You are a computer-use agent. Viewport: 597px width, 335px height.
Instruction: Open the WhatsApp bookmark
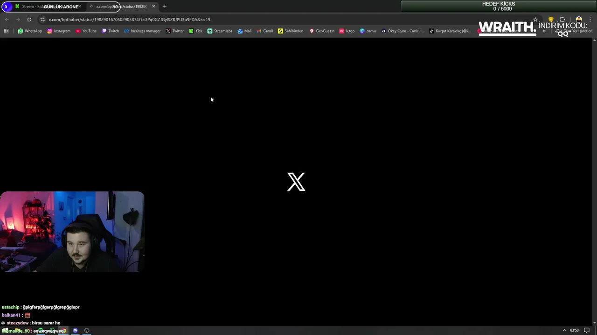click(30, 31)
